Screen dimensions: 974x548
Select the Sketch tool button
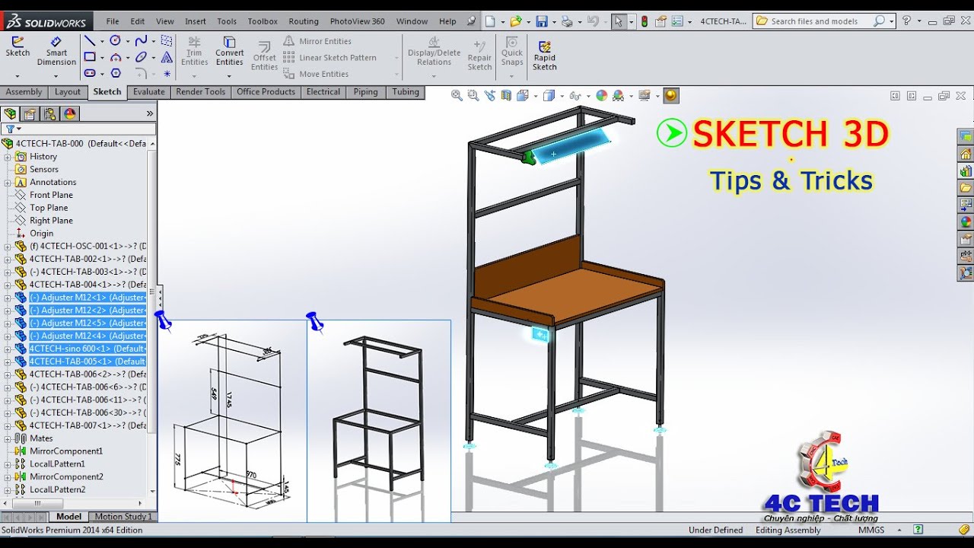(x=18, y=47)
